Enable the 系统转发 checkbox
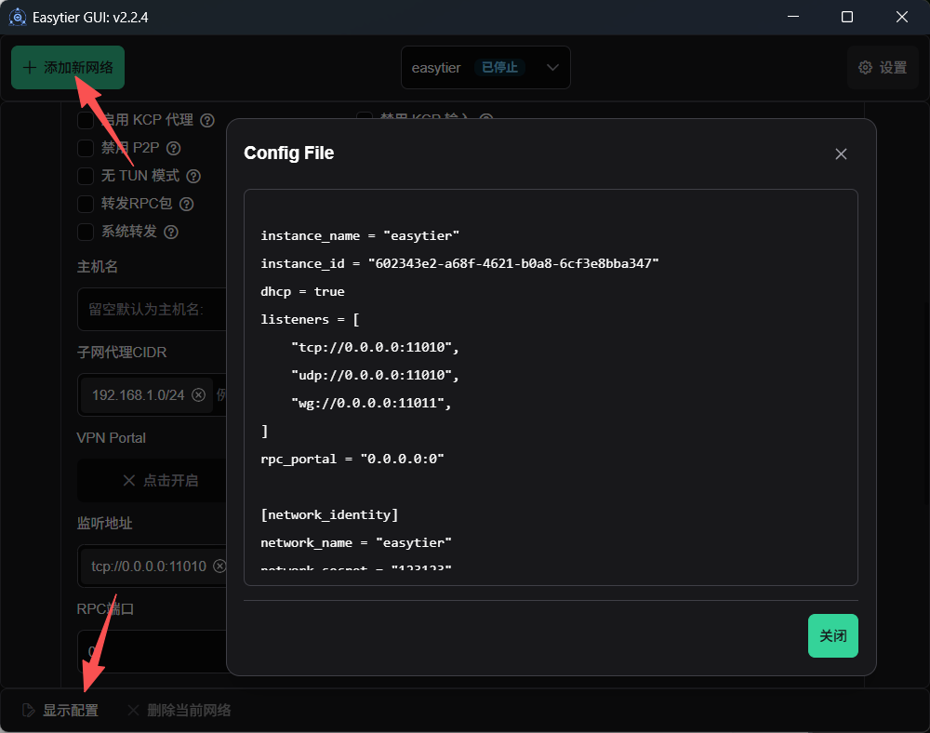 [86, 232]
